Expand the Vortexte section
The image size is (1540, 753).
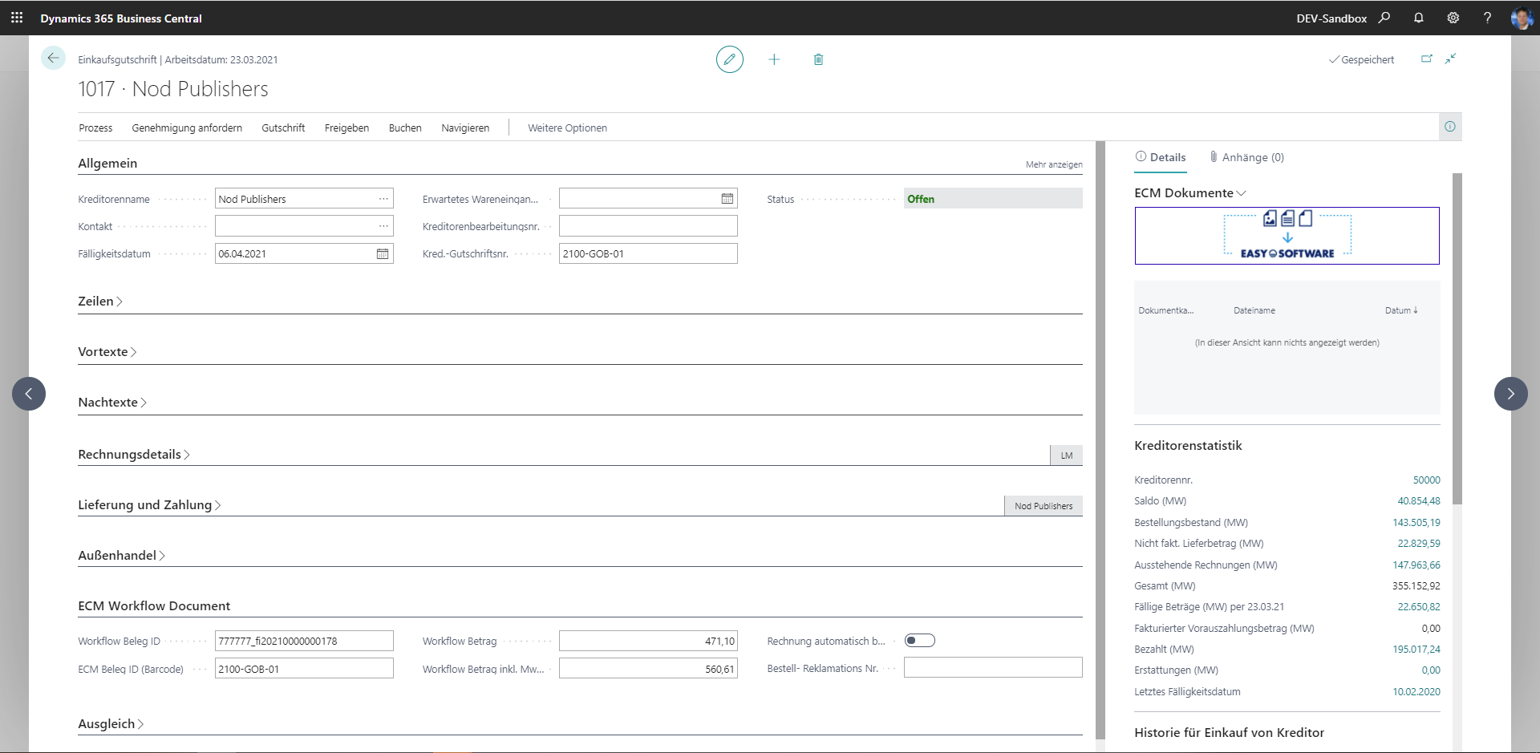pyautogui.click(x=107, y=352)
